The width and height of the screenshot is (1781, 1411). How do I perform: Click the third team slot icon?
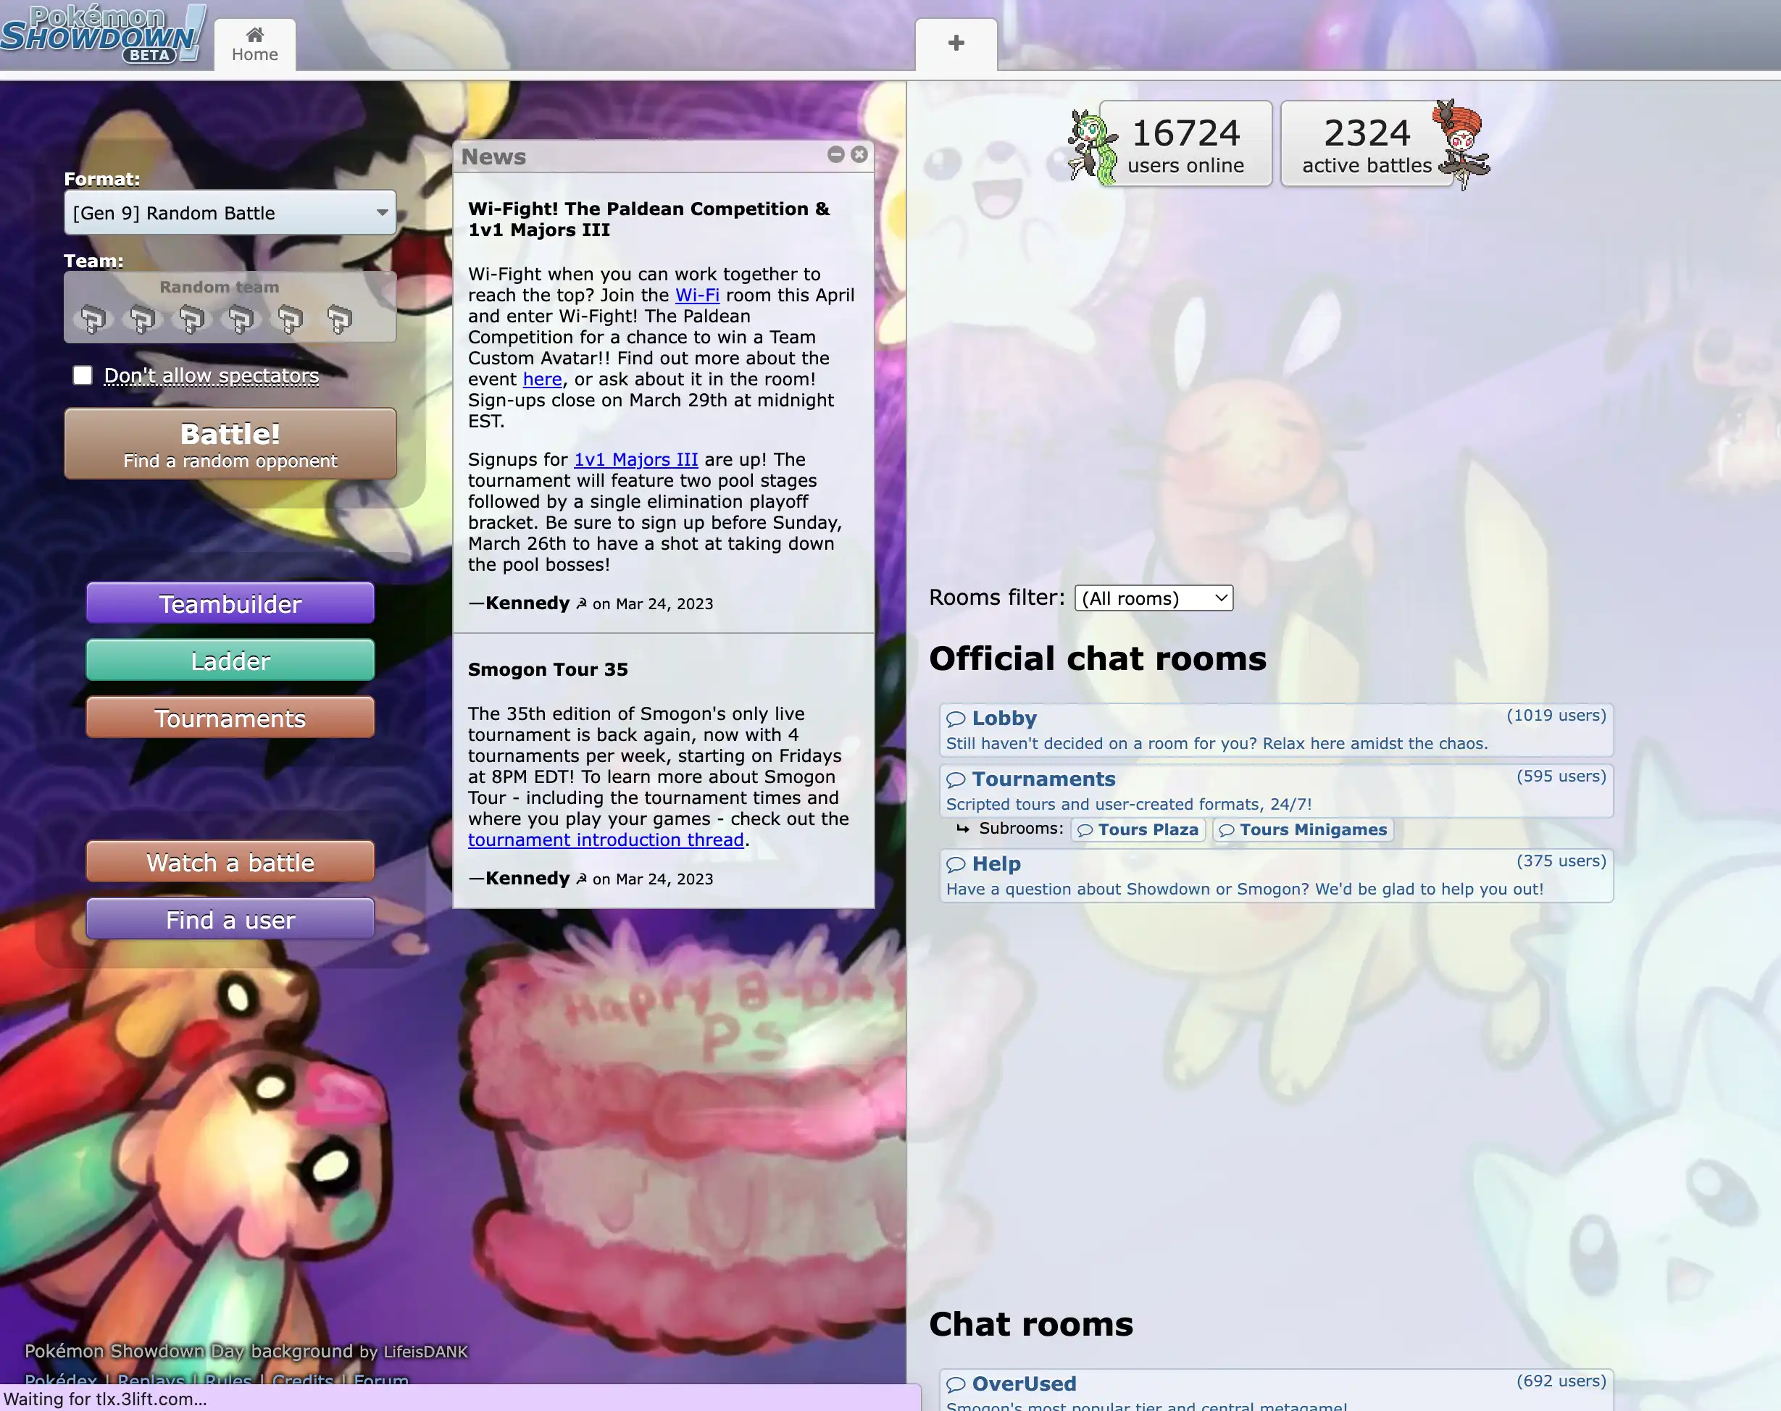click(x=191, y=319)
